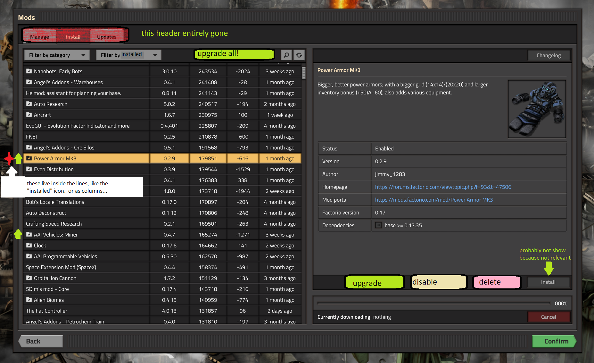Image resolution: width=594 pixels, height=363 pixels.
Task: Click the Power Armor MK3 detail title
Action: click(339, 70)
